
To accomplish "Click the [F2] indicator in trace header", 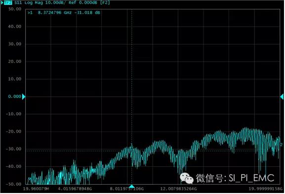I will click(x=105, y=3).
